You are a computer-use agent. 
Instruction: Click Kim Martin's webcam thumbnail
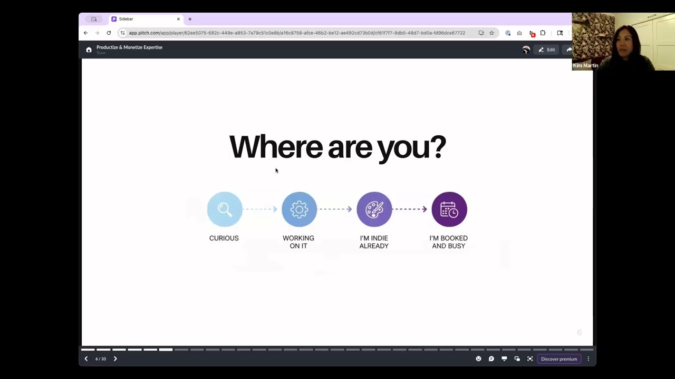(623, 42)
